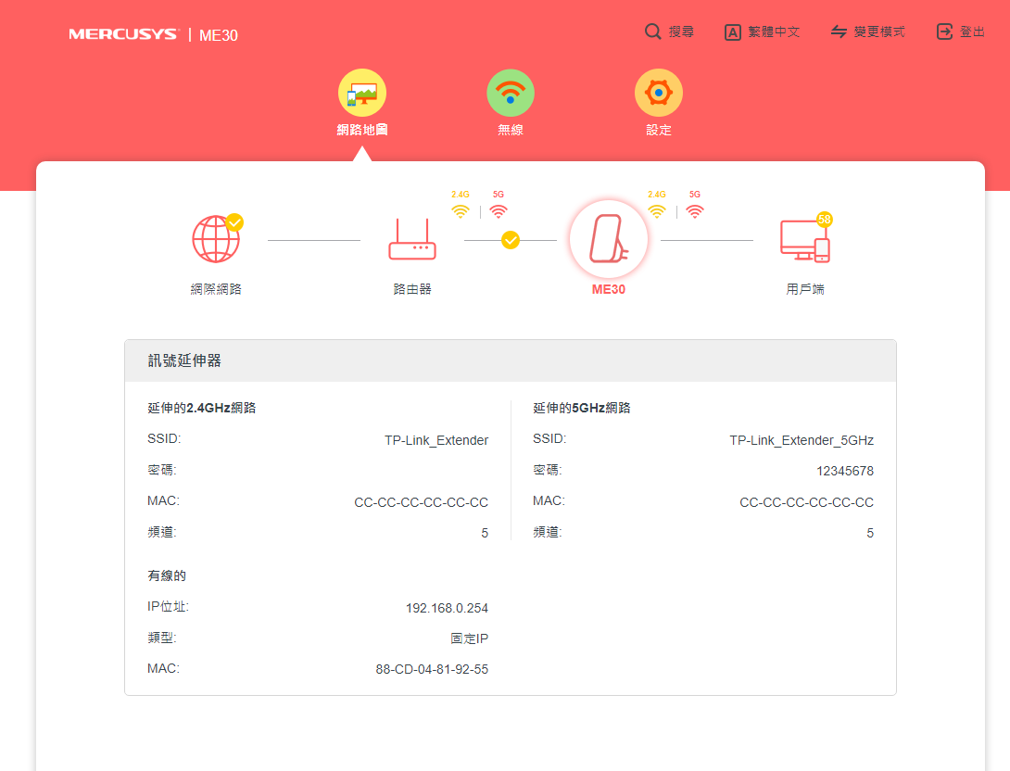This screenshot has height=771, width=1010.
Task: Click the search magnifier icon
Action: (x=652, y=32)
